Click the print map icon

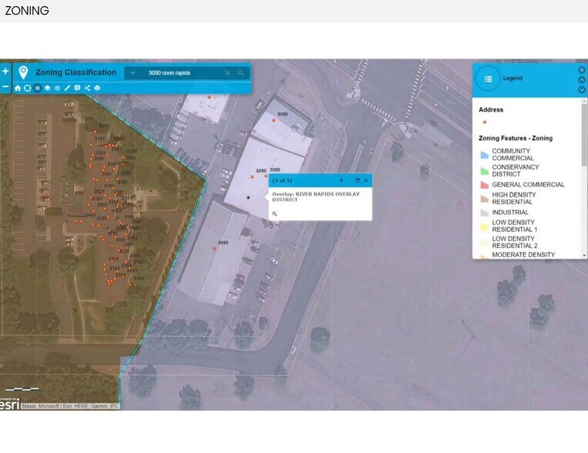click(x=97, y=88)
